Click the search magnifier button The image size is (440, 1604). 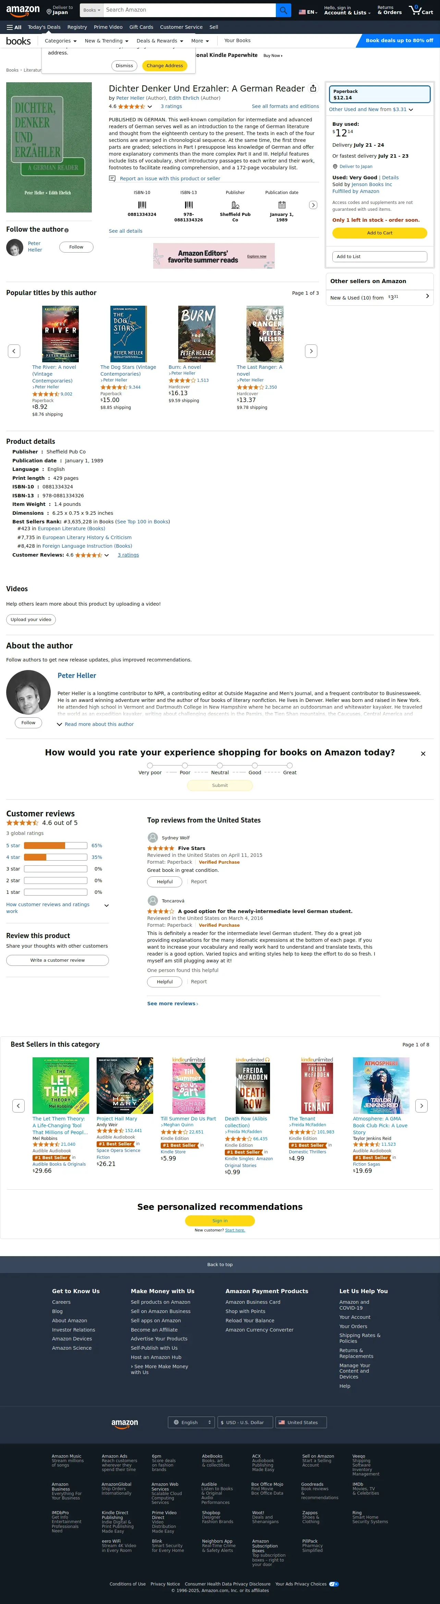coord(283,10)
